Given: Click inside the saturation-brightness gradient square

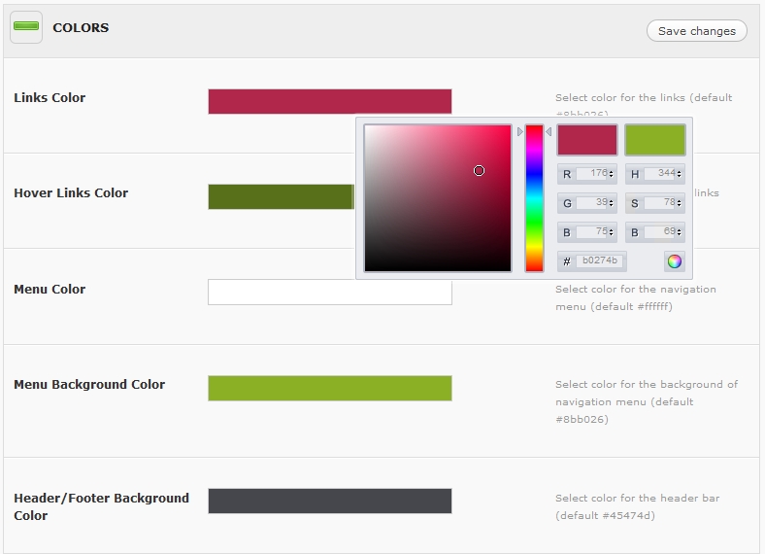Looking at the screenshot, I should [x=437, y=198].
